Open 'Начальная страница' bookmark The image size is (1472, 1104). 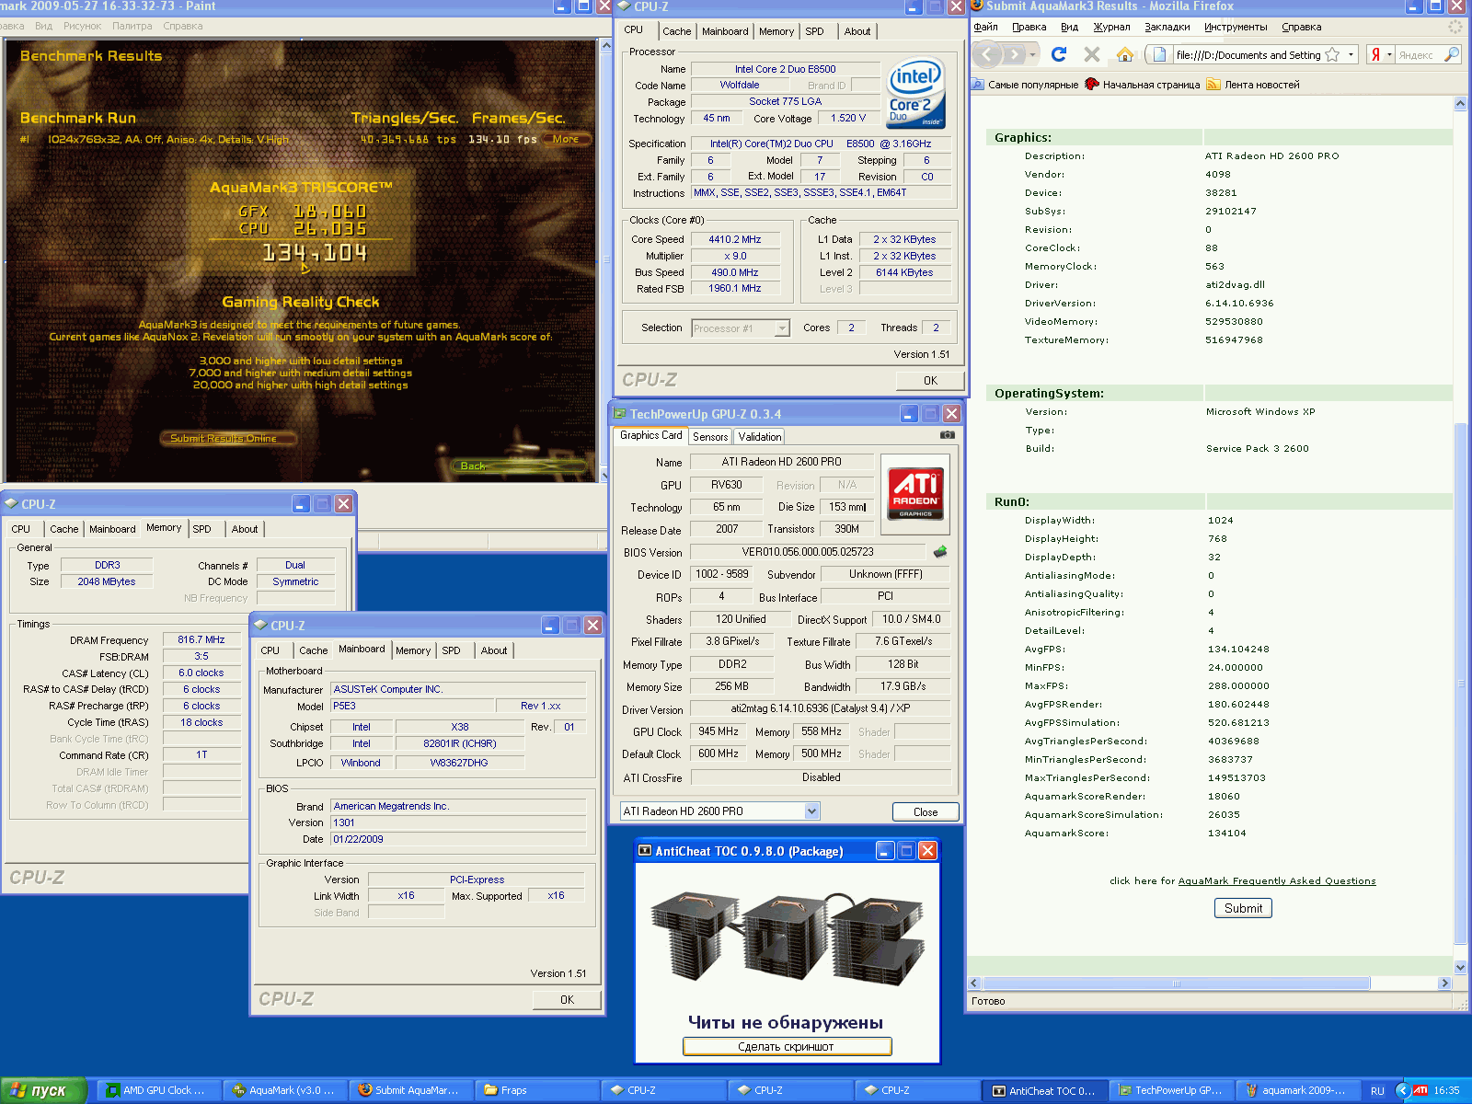[x=1143, y=85]
